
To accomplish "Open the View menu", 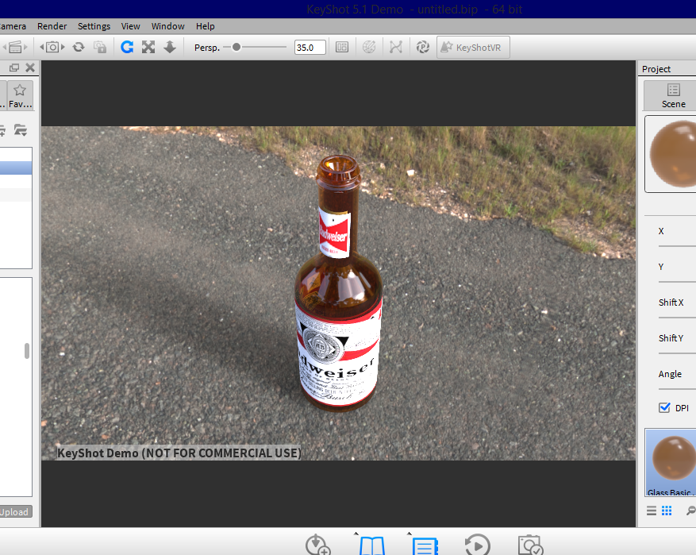I will pos(130,26).
